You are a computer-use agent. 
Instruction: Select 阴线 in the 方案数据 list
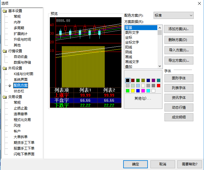tap(141, 52)
